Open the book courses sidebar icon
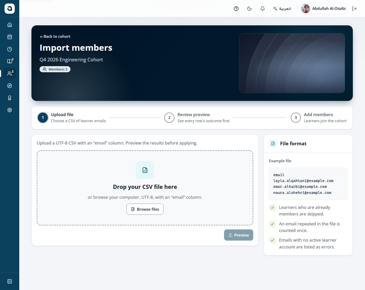The height and width of the screenshot is (290, 365). (x=10, y=61)
